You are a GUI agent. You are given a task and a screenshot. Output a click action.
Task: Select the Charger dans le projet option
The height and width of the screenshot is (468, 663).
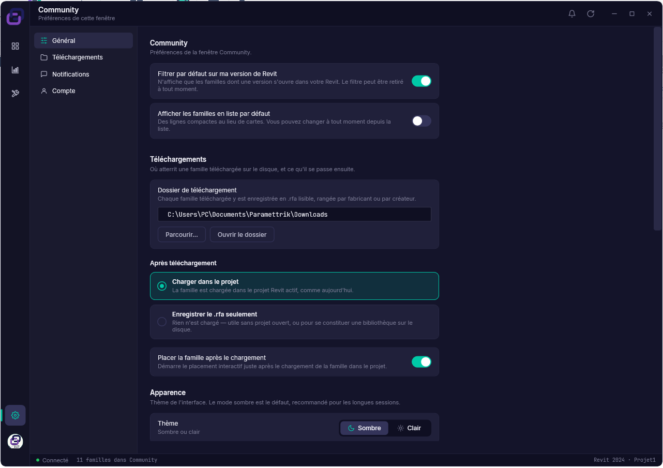point(294,286)
